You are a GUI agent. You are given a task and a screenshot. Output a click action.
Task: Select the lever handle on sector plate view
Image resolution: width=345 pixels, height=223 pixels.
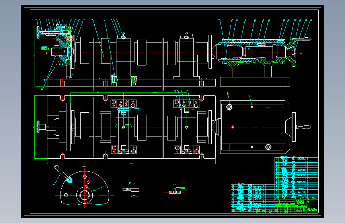tap(63, 174)
